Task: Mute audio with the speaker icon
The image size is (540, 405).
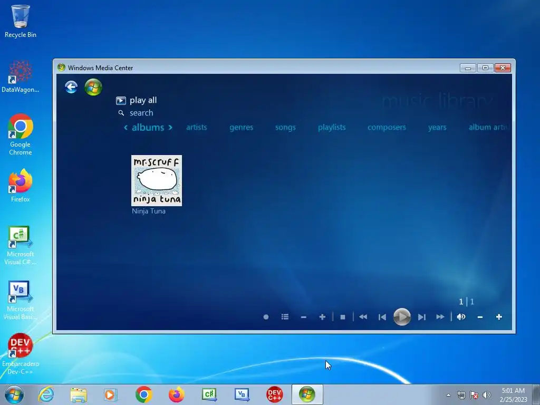Action: coord(461,317)
